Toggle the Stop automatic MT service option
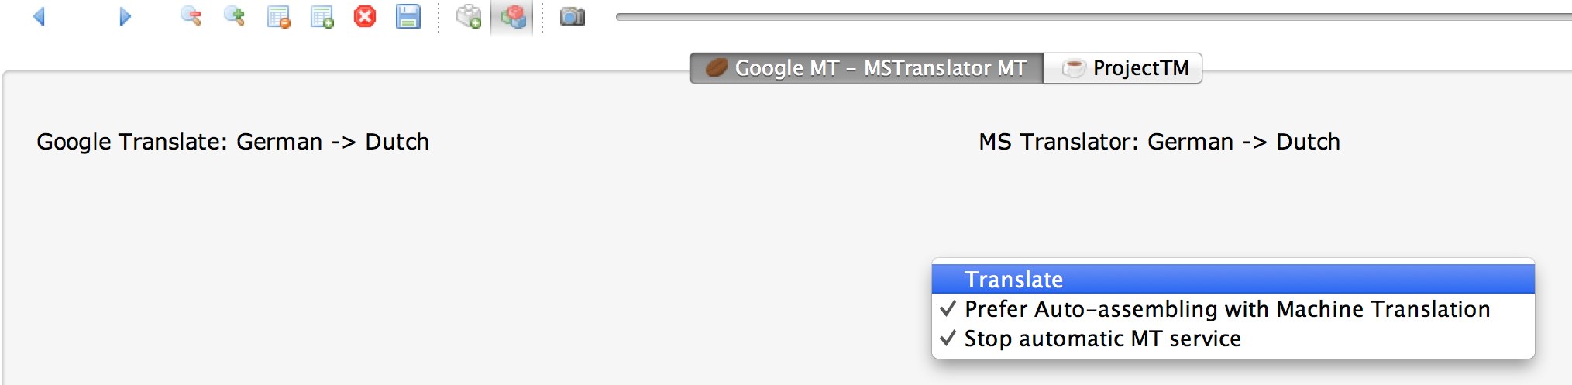This screenshot has width=1572, height=385. pos(1102,339)
